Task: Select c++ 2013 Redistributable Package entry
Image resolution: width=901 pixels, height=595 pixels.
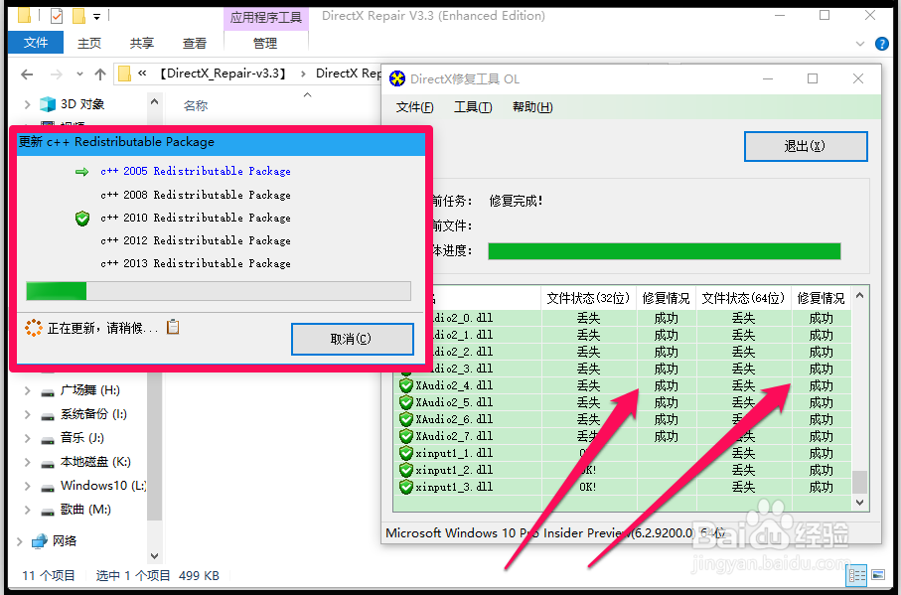Action: coord(196,263)
